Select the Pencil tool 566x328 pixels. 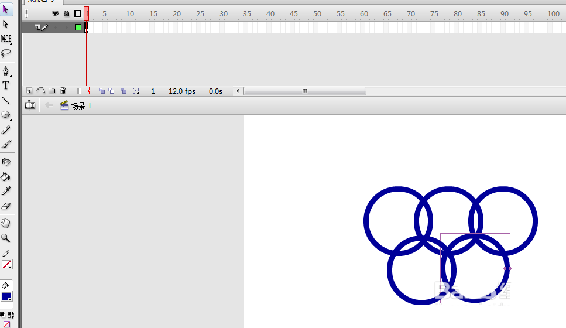[6, 129]
